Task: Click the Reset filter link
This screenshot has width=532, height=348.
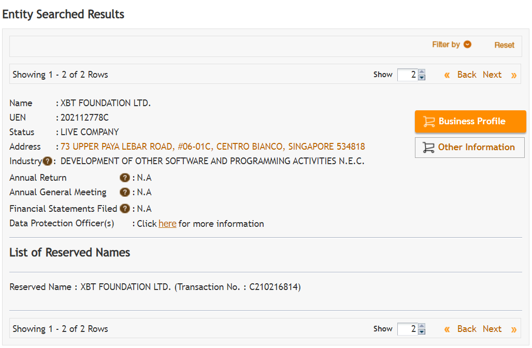Action: [504, 45]
